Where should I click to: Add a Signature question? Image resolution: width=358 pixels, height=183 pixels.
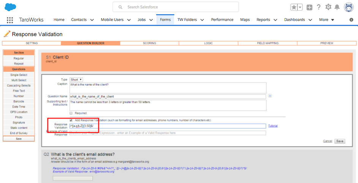click(x=19, y=123)
